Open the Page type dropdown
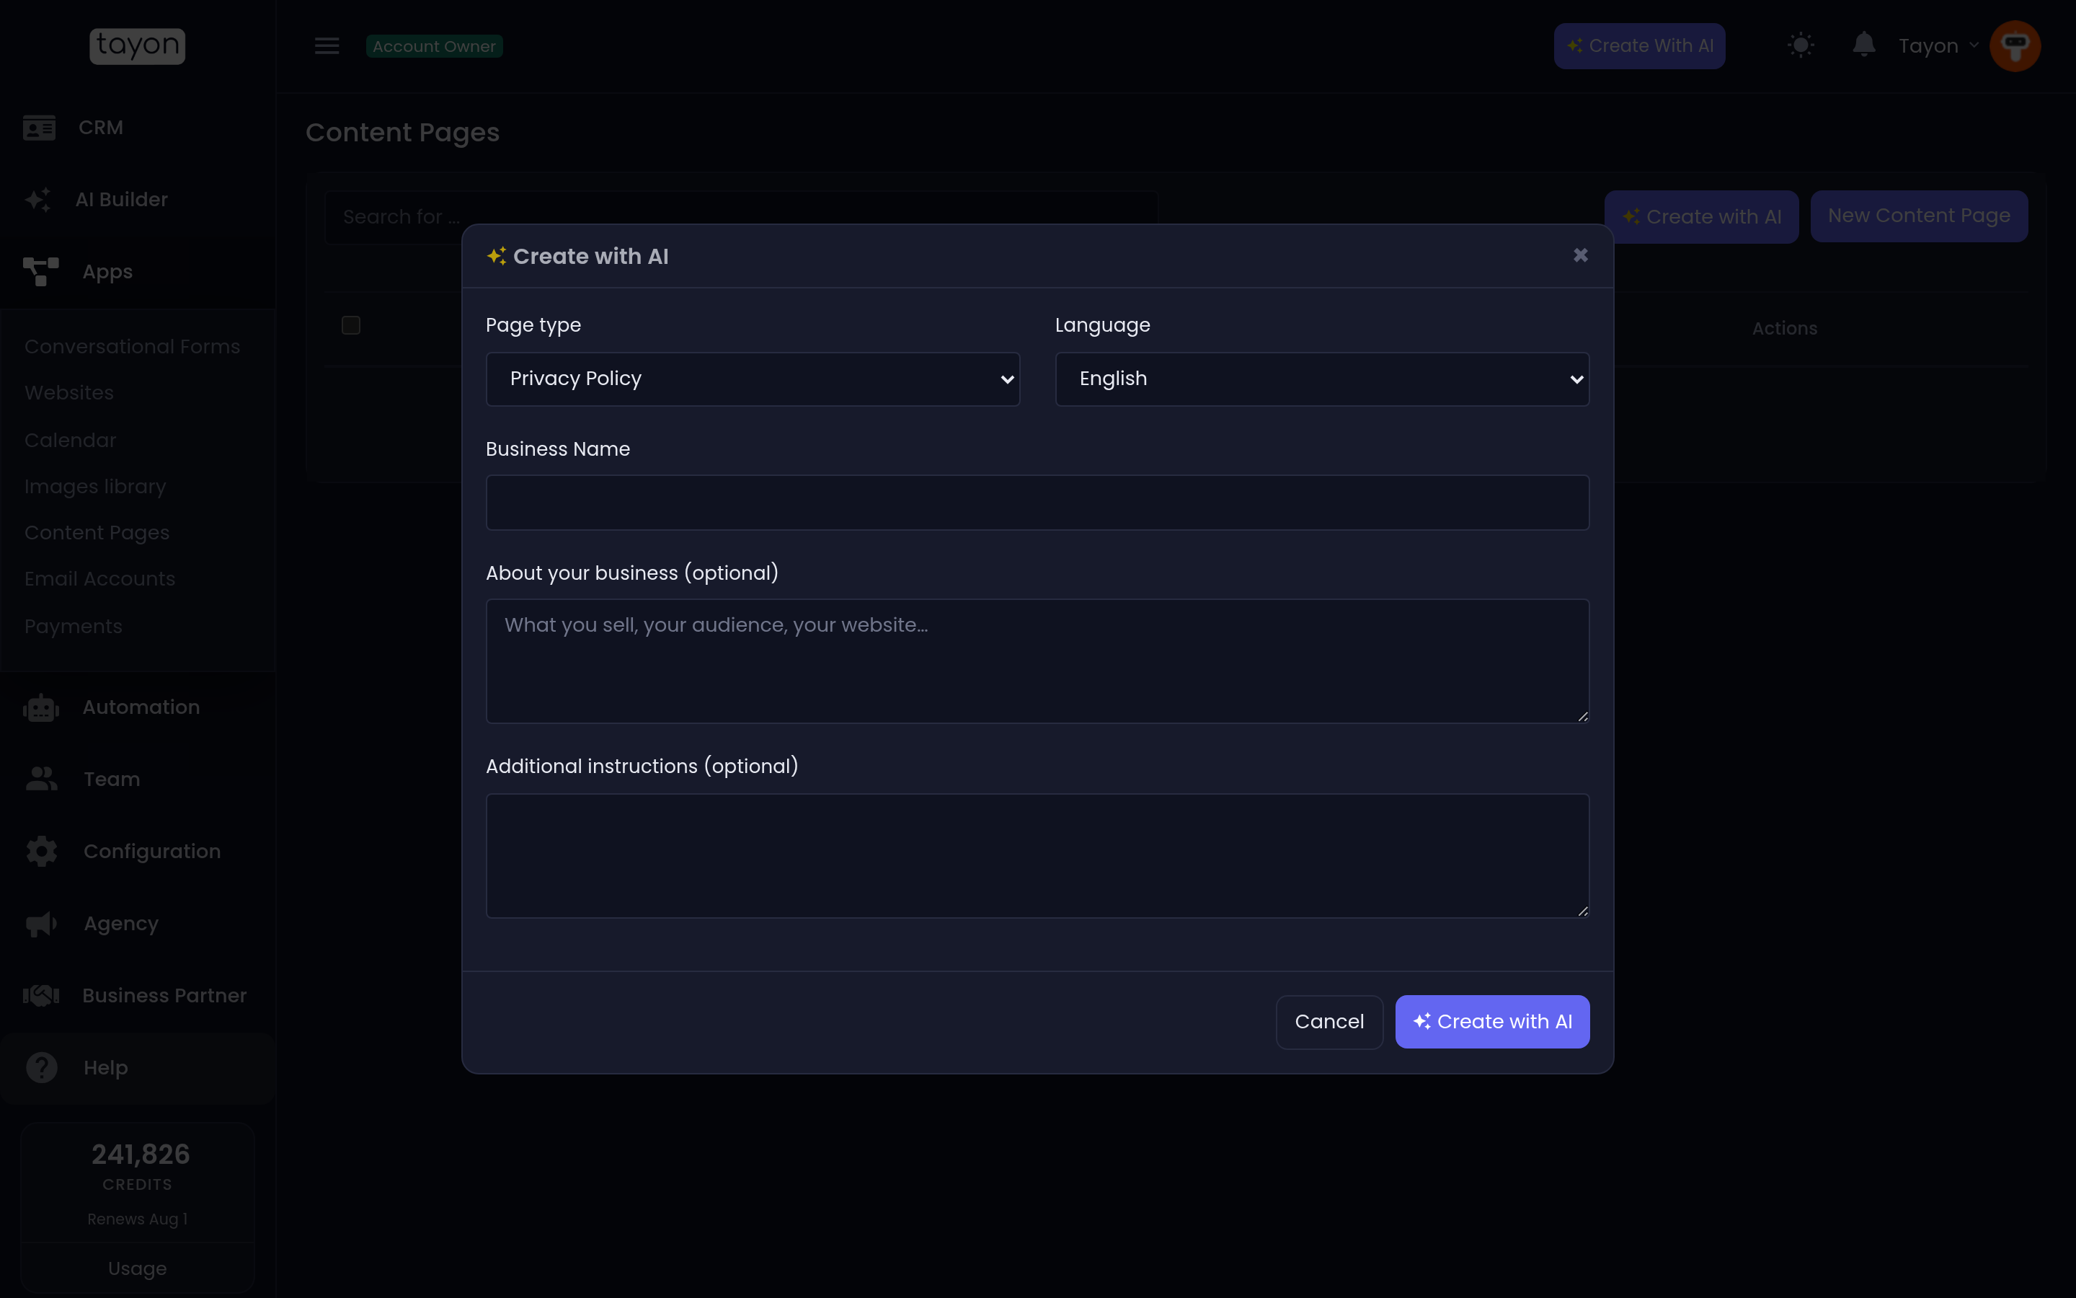The image size is (2076, 1298). click(x=753, y=379)
